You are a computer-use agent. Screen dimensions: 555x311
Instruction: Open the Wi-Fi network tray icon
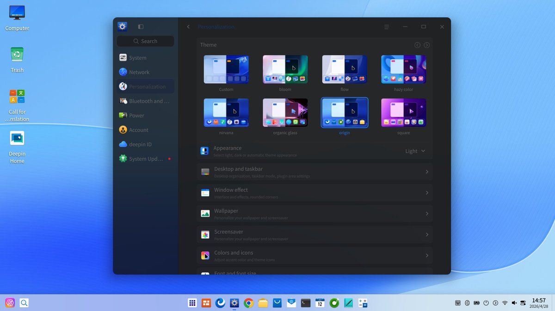click(x=505, y=303)
